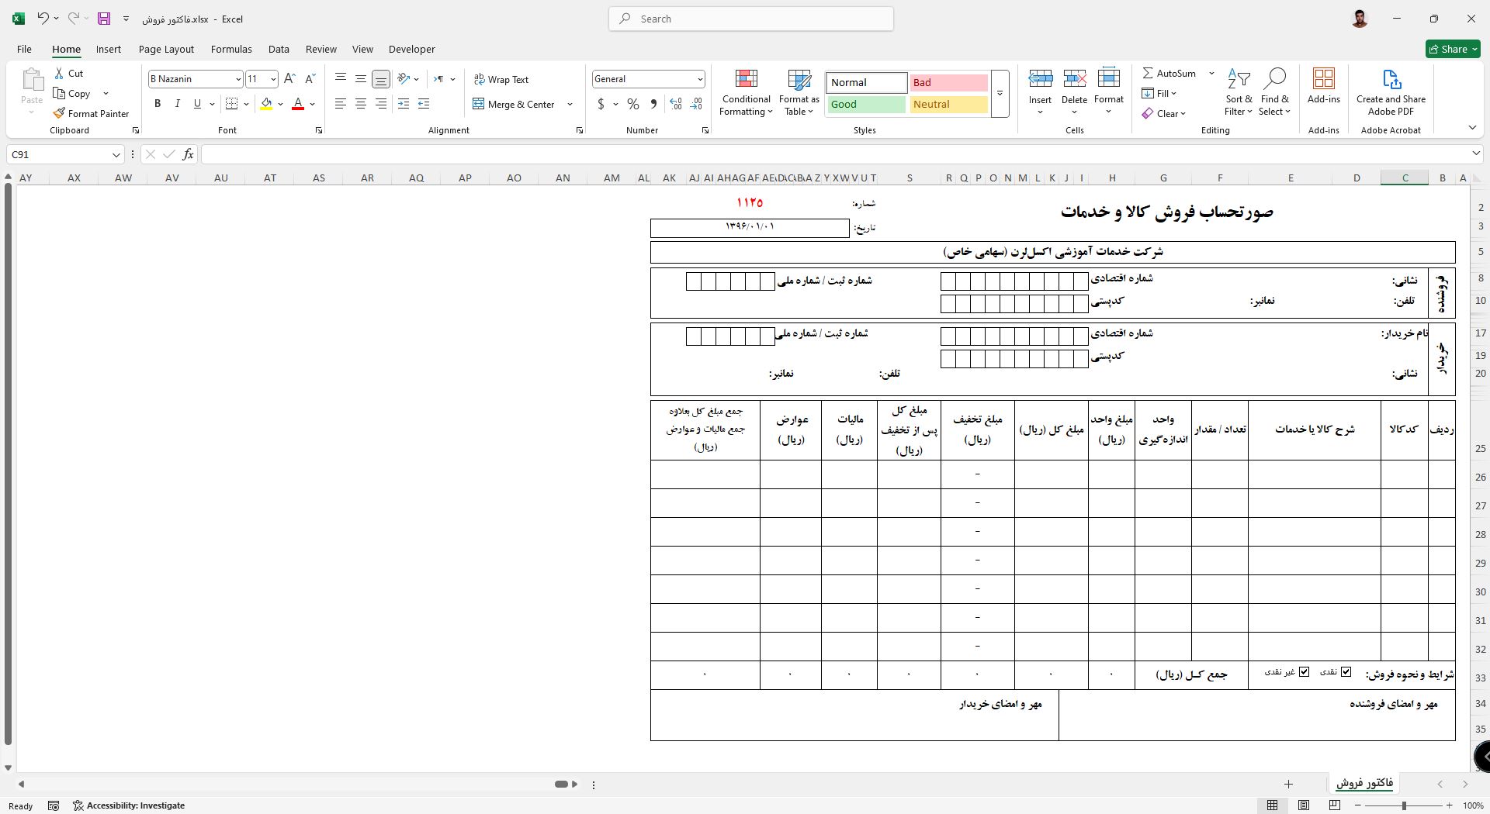Toggle the غیر نقدی checkbox
The width and height of the screenshot is (1490, 814).
tap(1304, 672)
